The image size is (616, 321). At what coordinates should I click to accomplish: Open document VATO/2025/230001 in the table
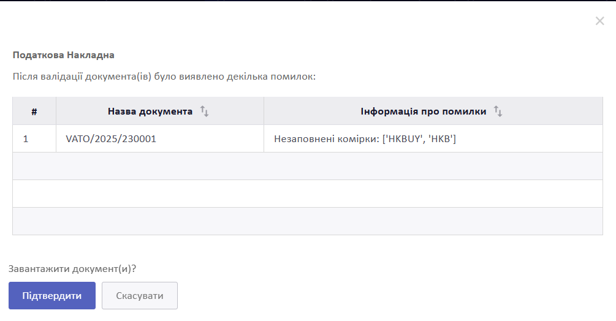pos(111,139)
